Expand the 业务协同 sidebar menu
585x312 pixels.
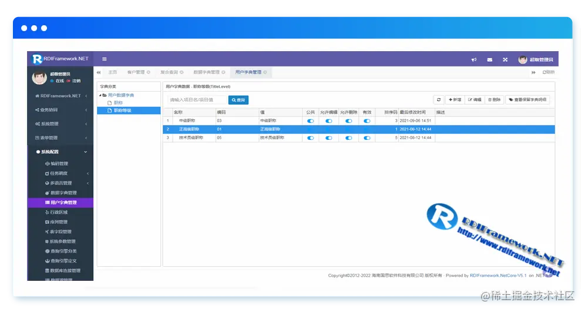(60, 110)
